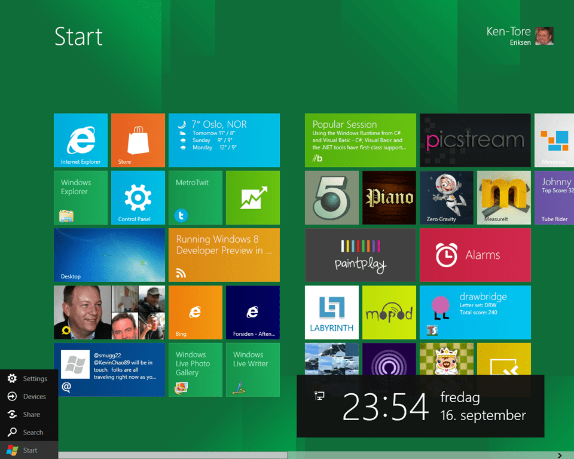The width and height of the screenshot is (574, 459).
Task: Open the paintplay tile
Action: [x=361, y=255]
